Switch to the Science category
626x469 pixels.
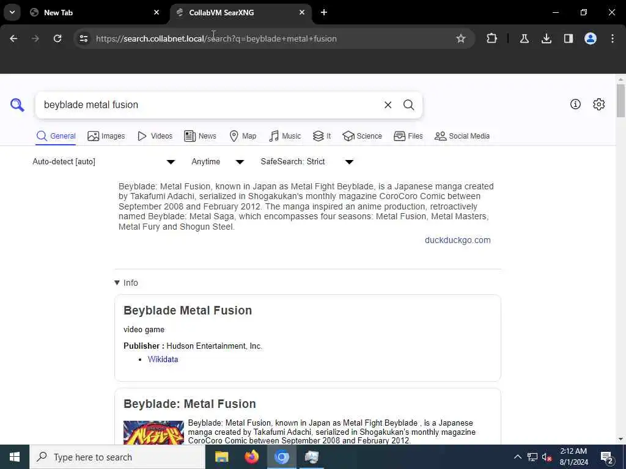click(362, 136)
